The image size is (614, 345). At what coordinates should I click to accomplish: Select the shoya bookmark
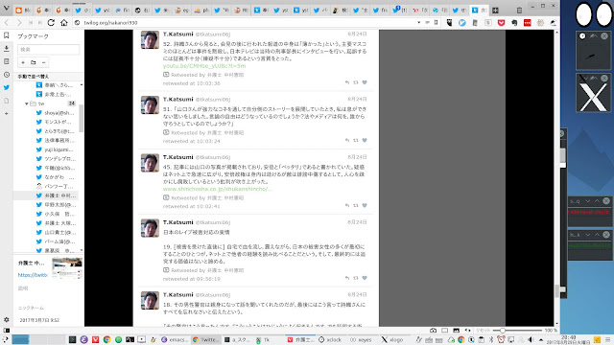tap(59, 113)
